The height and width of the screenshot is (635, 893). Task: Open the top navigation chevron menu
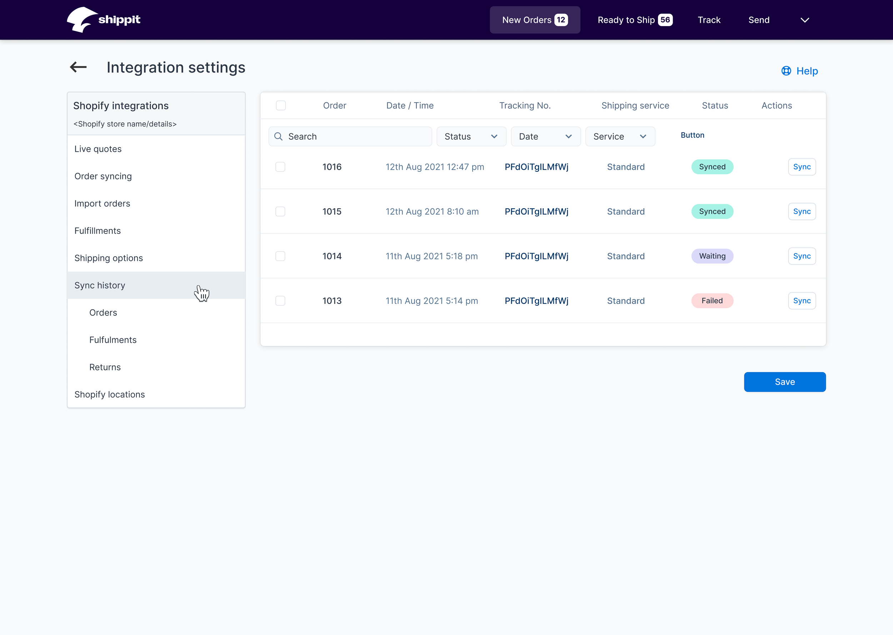click(x=804, y=20)
